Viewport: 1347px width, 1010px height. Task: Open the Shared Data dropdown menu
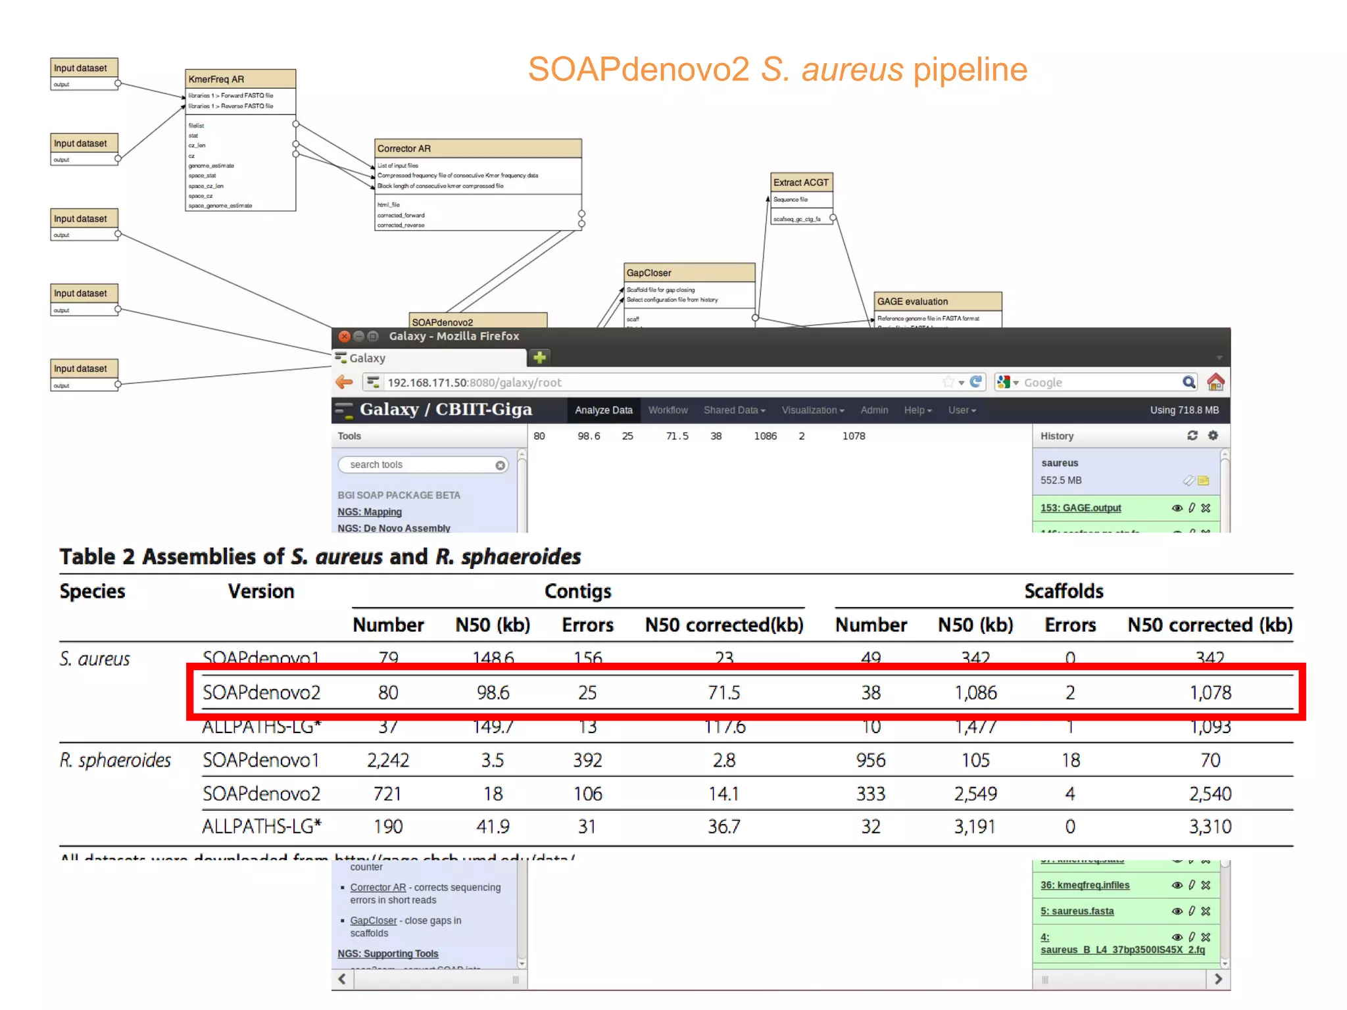(734, 410)
